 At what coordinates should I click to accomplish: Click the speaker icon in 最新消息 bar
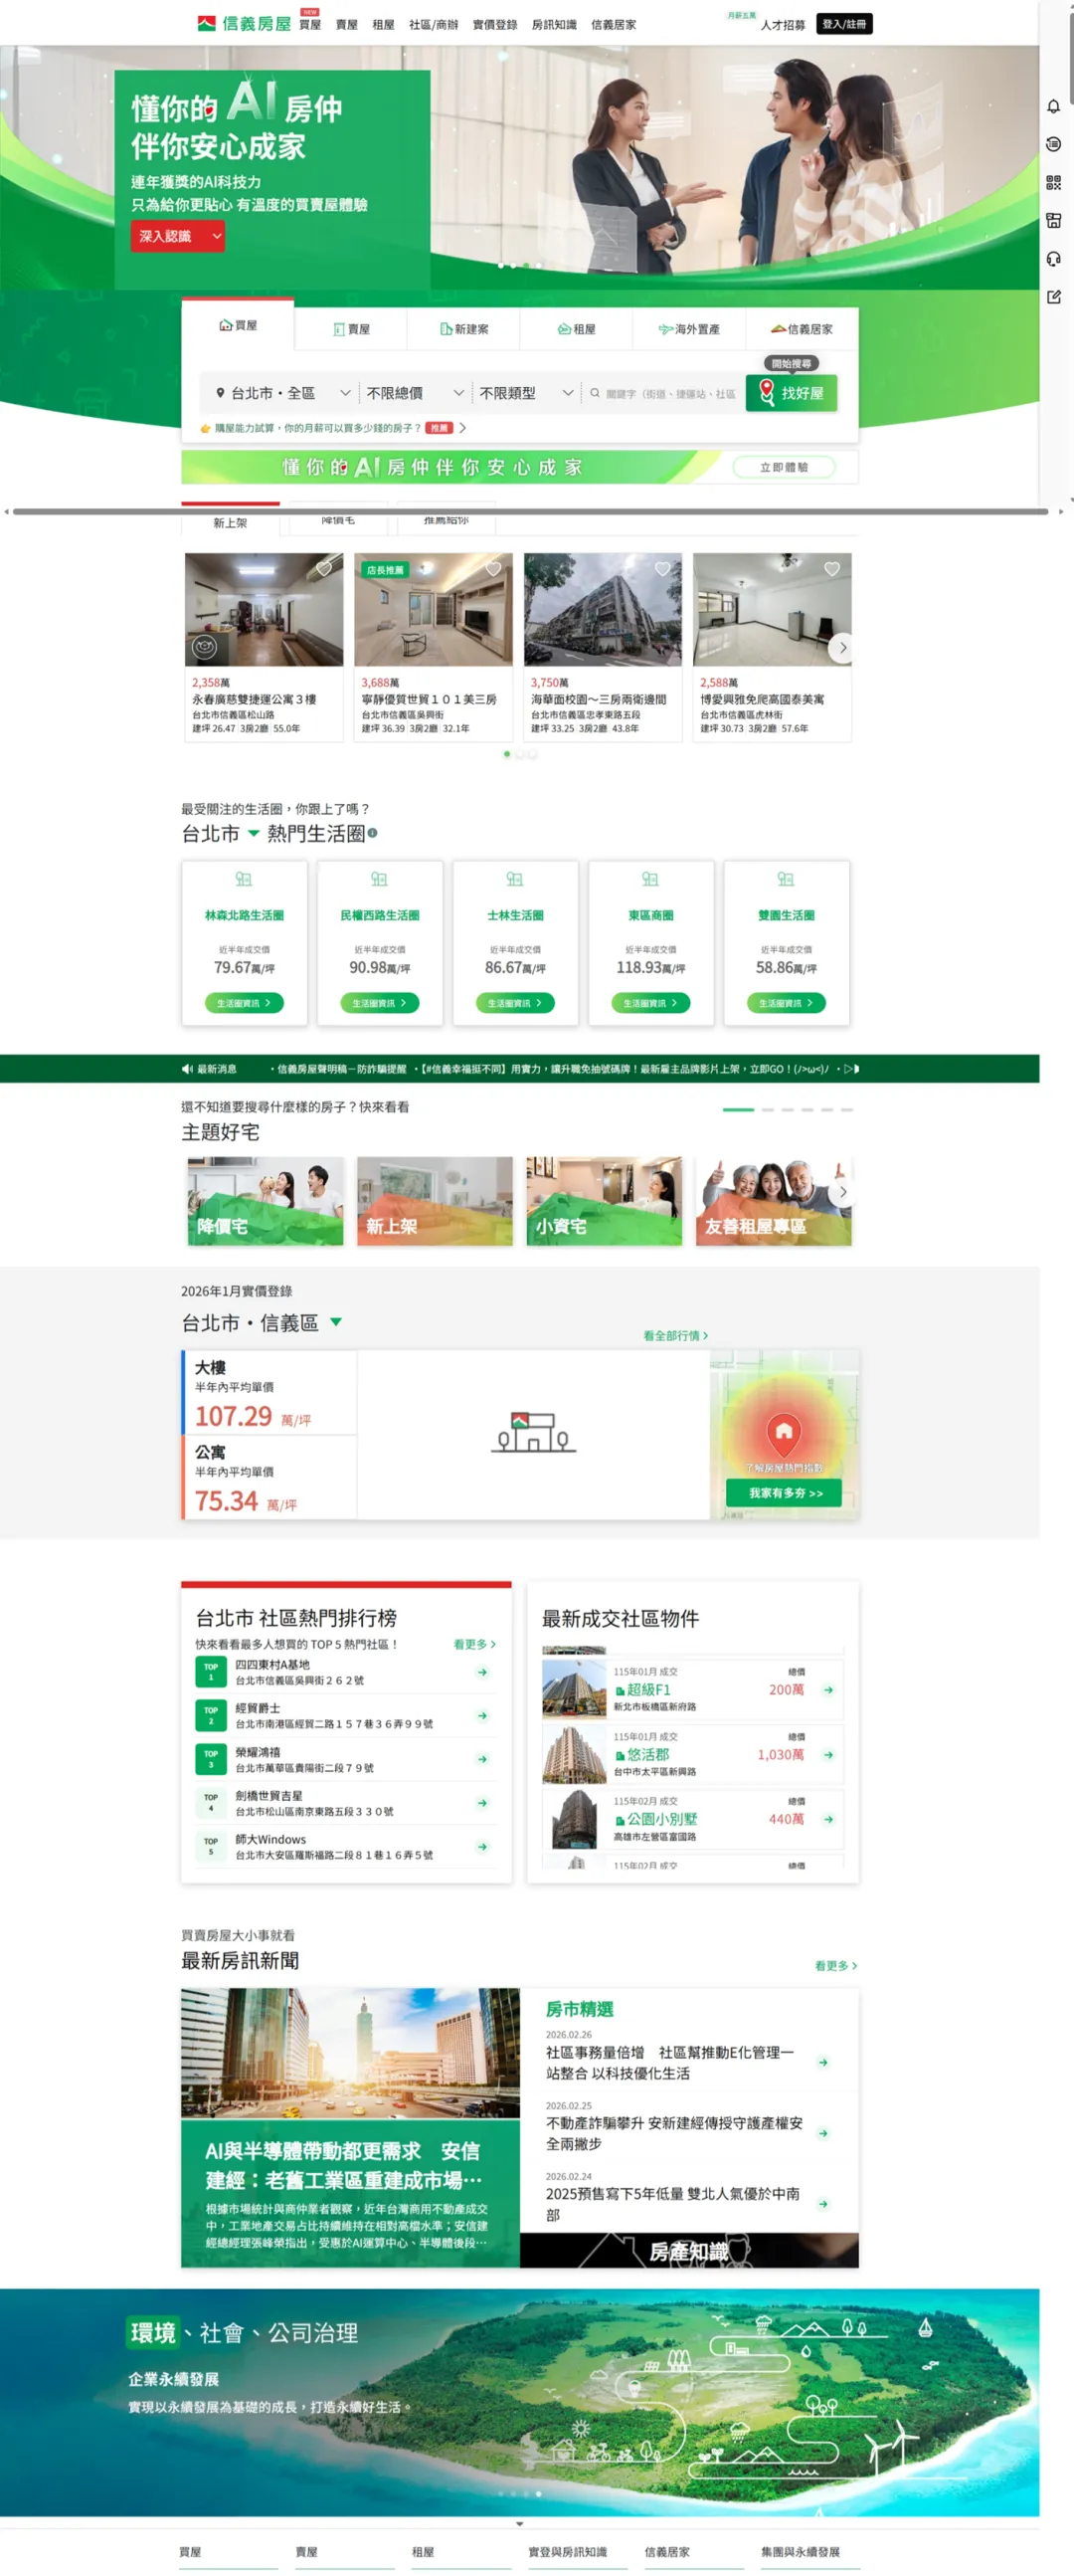[187, 1068]
